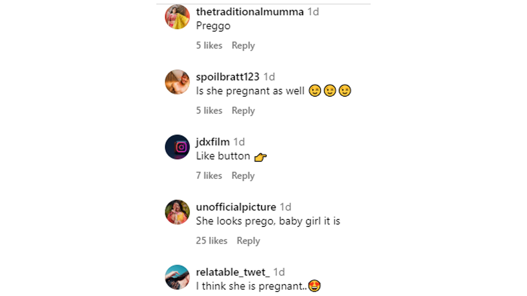Go to jdxfilm's profile via username

coord(213,142)
